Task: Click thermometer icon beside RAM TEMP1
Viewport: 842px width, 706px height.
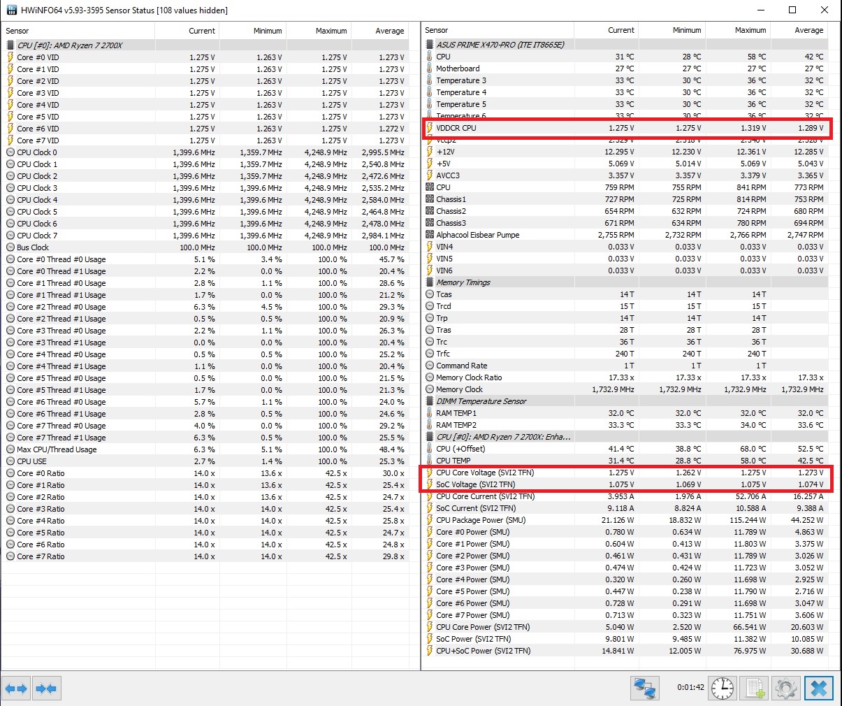Action: click(430, 413)
